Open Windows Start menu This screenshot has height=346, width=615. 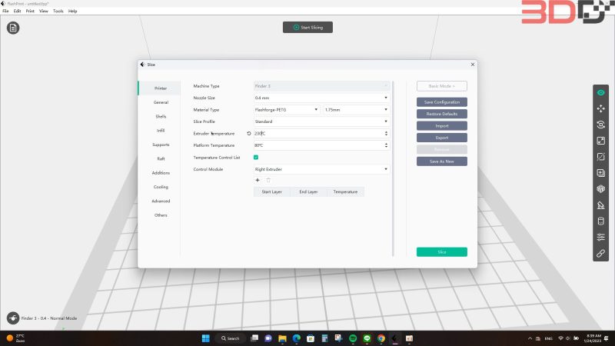click(205, 338)
